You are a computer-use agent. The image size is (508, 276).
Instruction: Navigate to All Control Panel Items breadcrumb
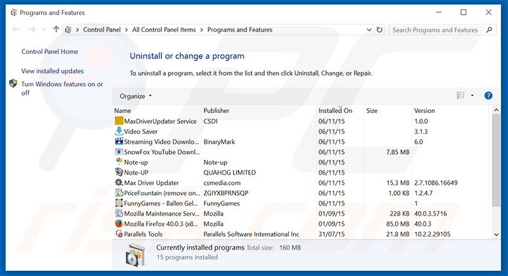[164, 30]
